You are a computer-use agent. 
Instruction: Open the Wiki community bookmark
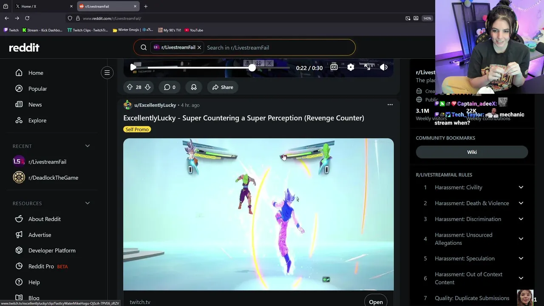point(472,152)
